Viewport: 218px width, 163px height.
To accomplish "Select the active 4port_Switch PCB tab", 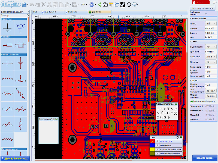I will click(x=99, y=12).
